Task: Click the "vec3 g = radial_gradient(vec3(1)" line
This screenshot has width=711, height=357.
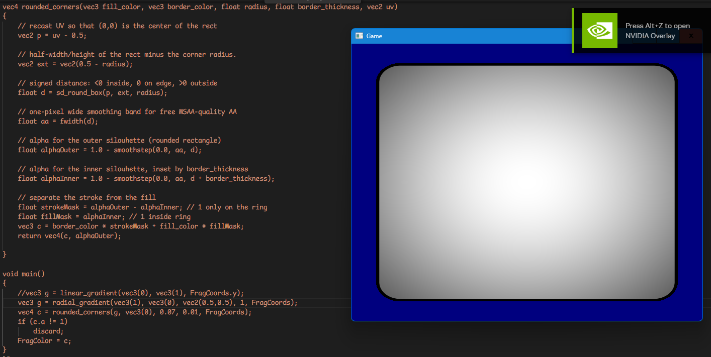Action: click(158, 302)
